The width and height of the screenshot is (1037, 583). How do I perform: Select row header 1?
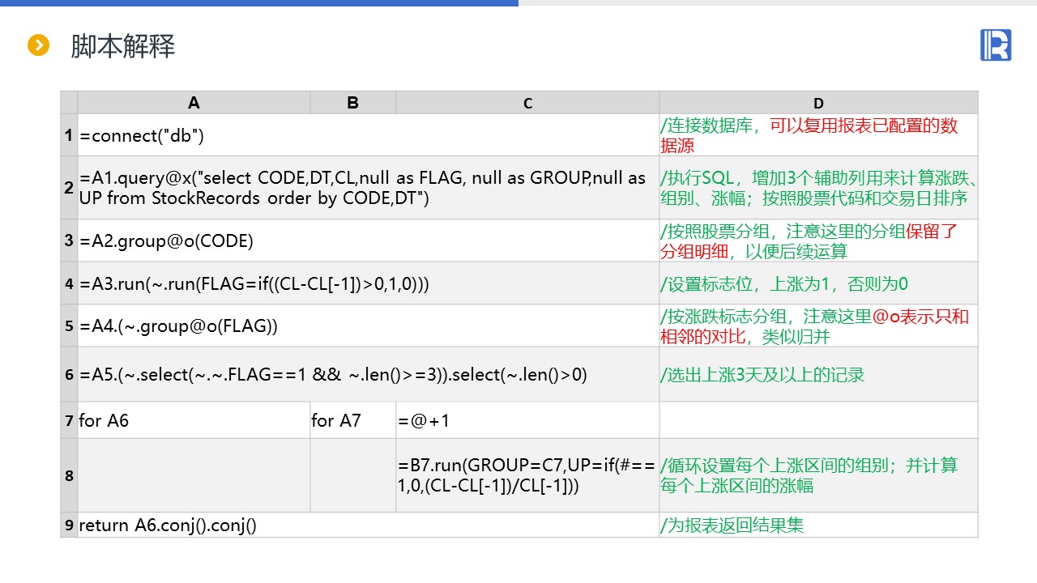tap(69, 135)
